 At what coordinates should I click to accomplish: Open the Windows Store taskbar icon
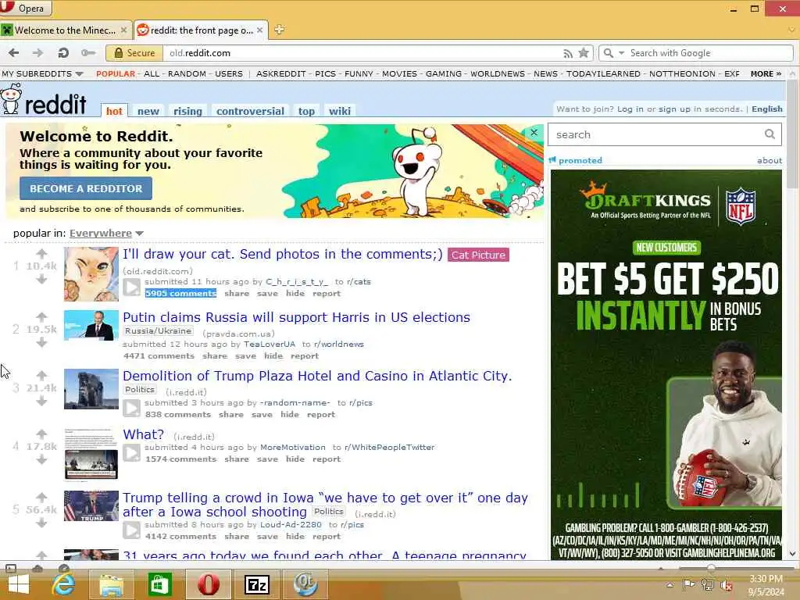click(x=159, y=584)
